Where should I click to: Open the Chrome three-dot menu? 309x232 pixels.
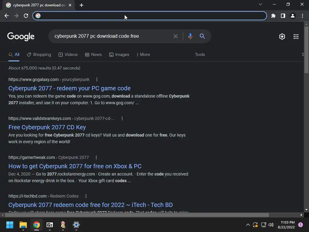coord(302,16)
